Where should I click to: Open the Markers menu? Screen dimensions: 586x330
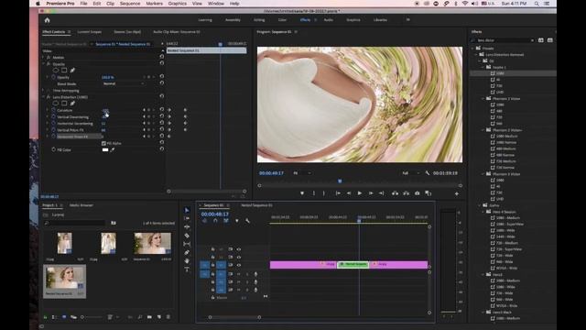(x=154, y=4)
